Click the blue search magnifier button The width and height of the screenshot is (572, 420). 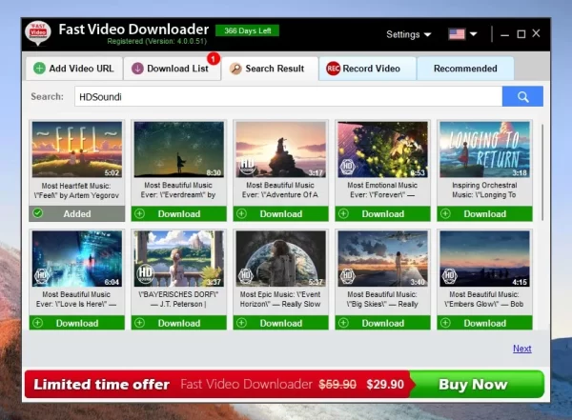click(522, 96)
